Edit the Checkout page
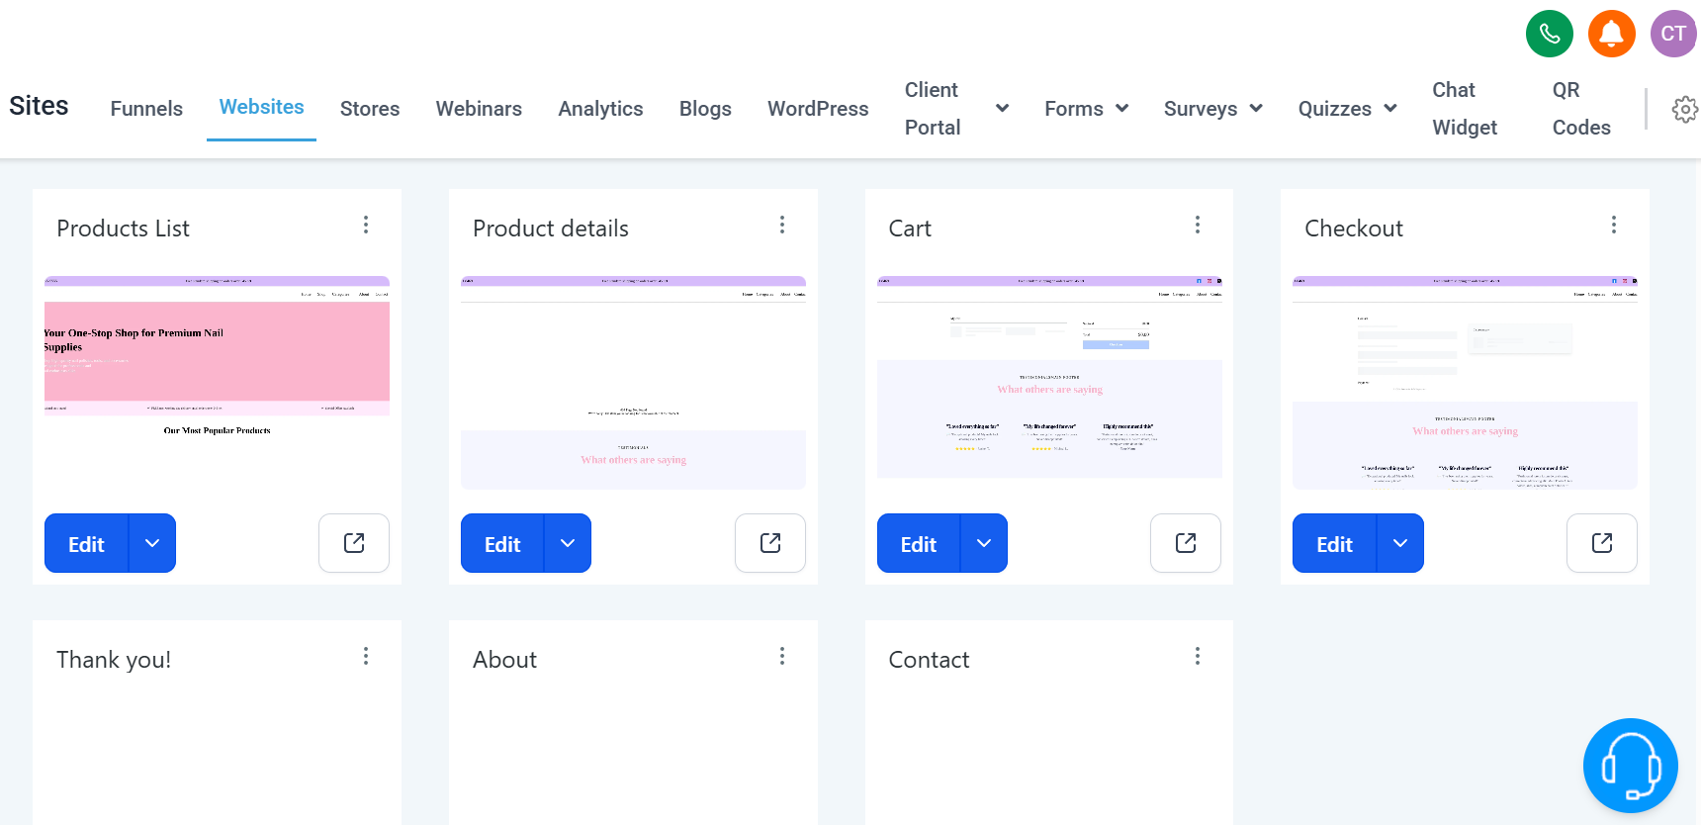The image size is (1701, 825). [x=1333, y=543]
